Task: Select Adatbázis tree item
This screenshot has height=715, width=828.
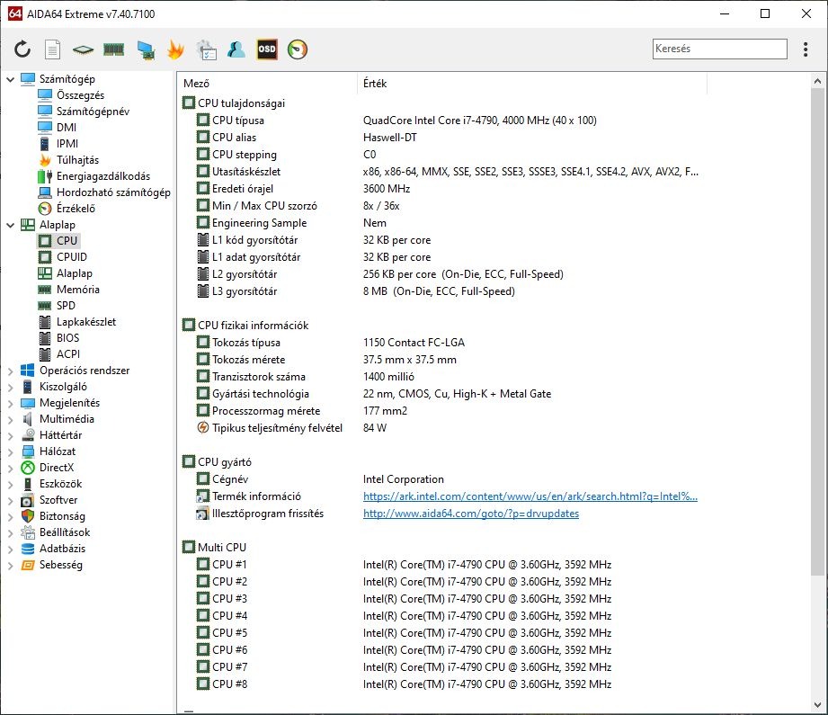Action: point(62,549)
